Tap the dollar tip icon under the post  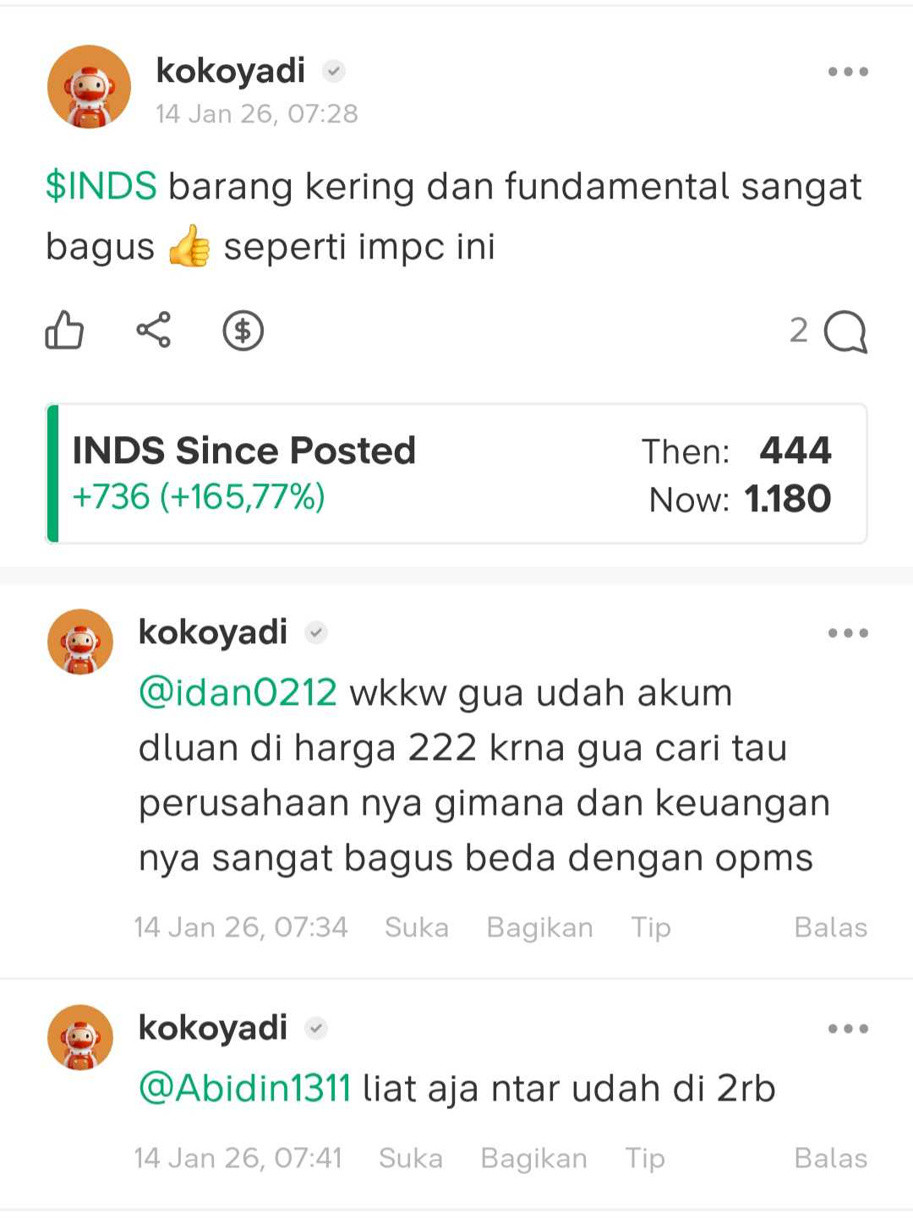tap(243, 330)
